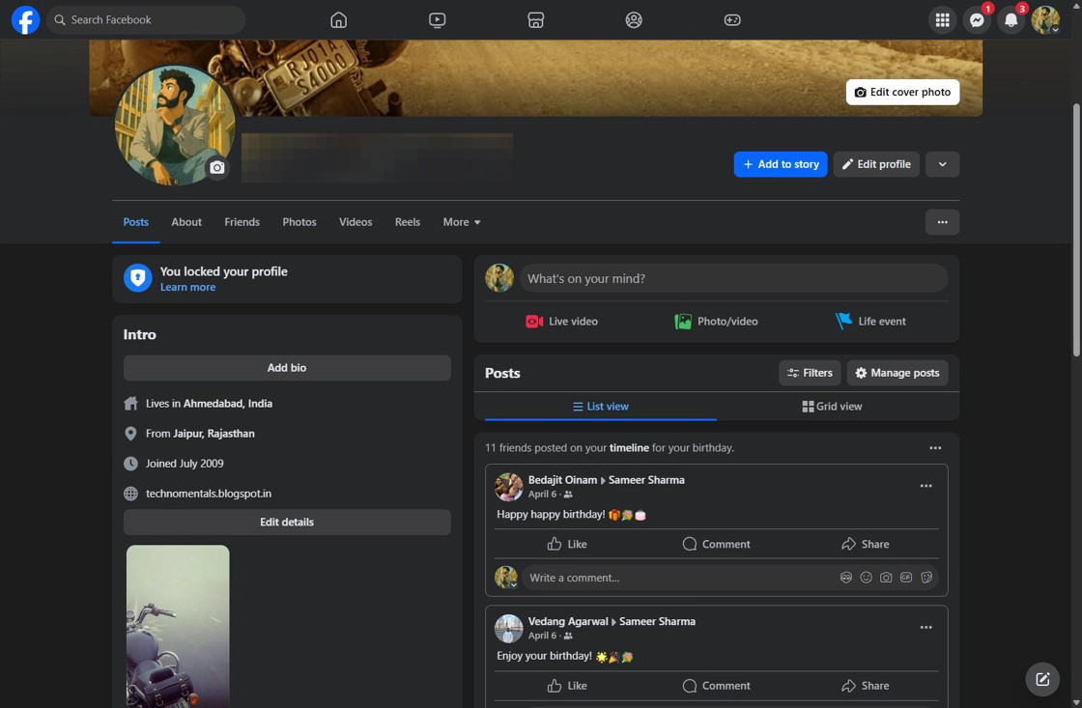
Task: Switch to Grid view tab
Action: coord(832,407)
